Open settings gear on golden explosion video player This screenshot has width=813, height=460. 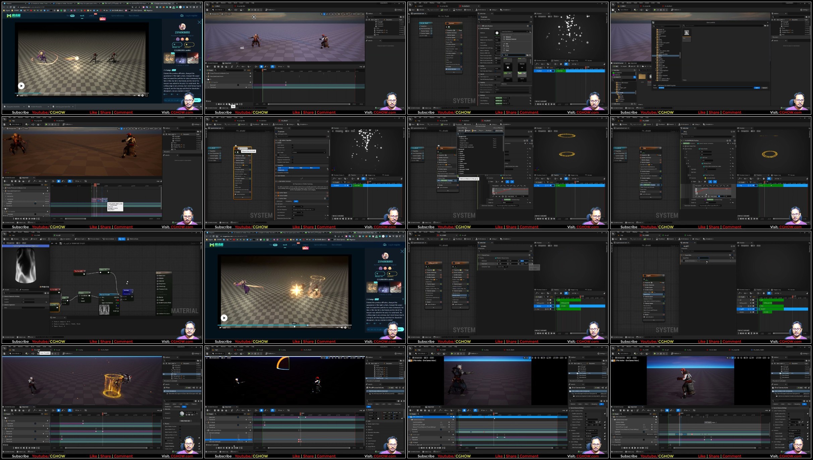pyautogui.click(x=345, y=327)
